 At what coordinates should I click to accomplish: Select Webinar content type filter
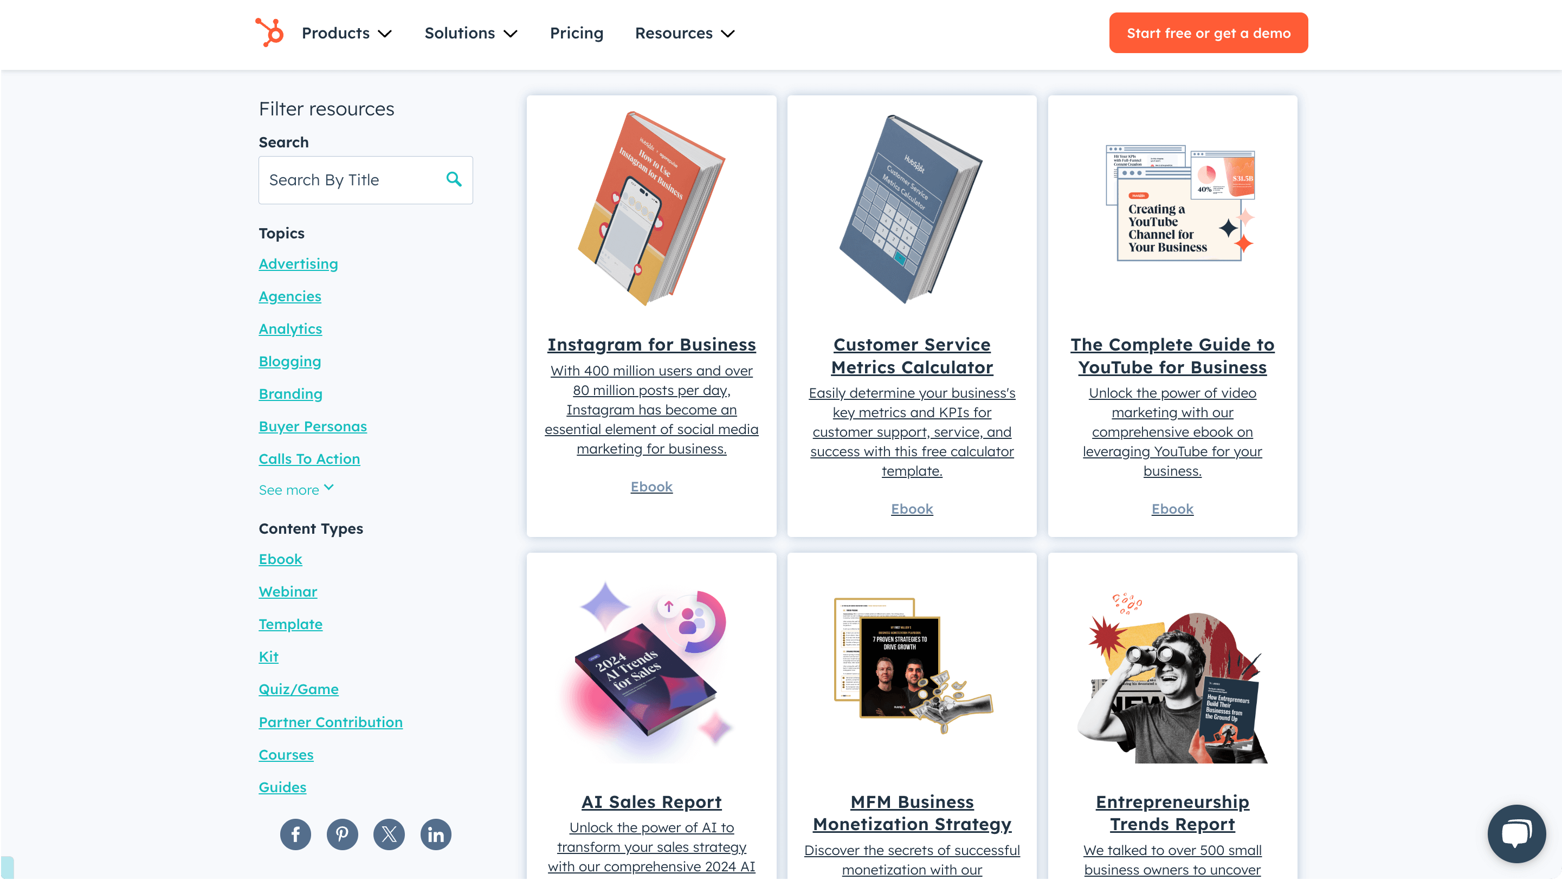(x=288, y=592)
